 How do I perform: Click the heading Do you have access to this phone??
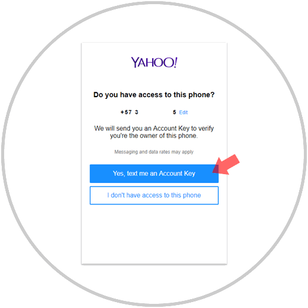point(154,95)
